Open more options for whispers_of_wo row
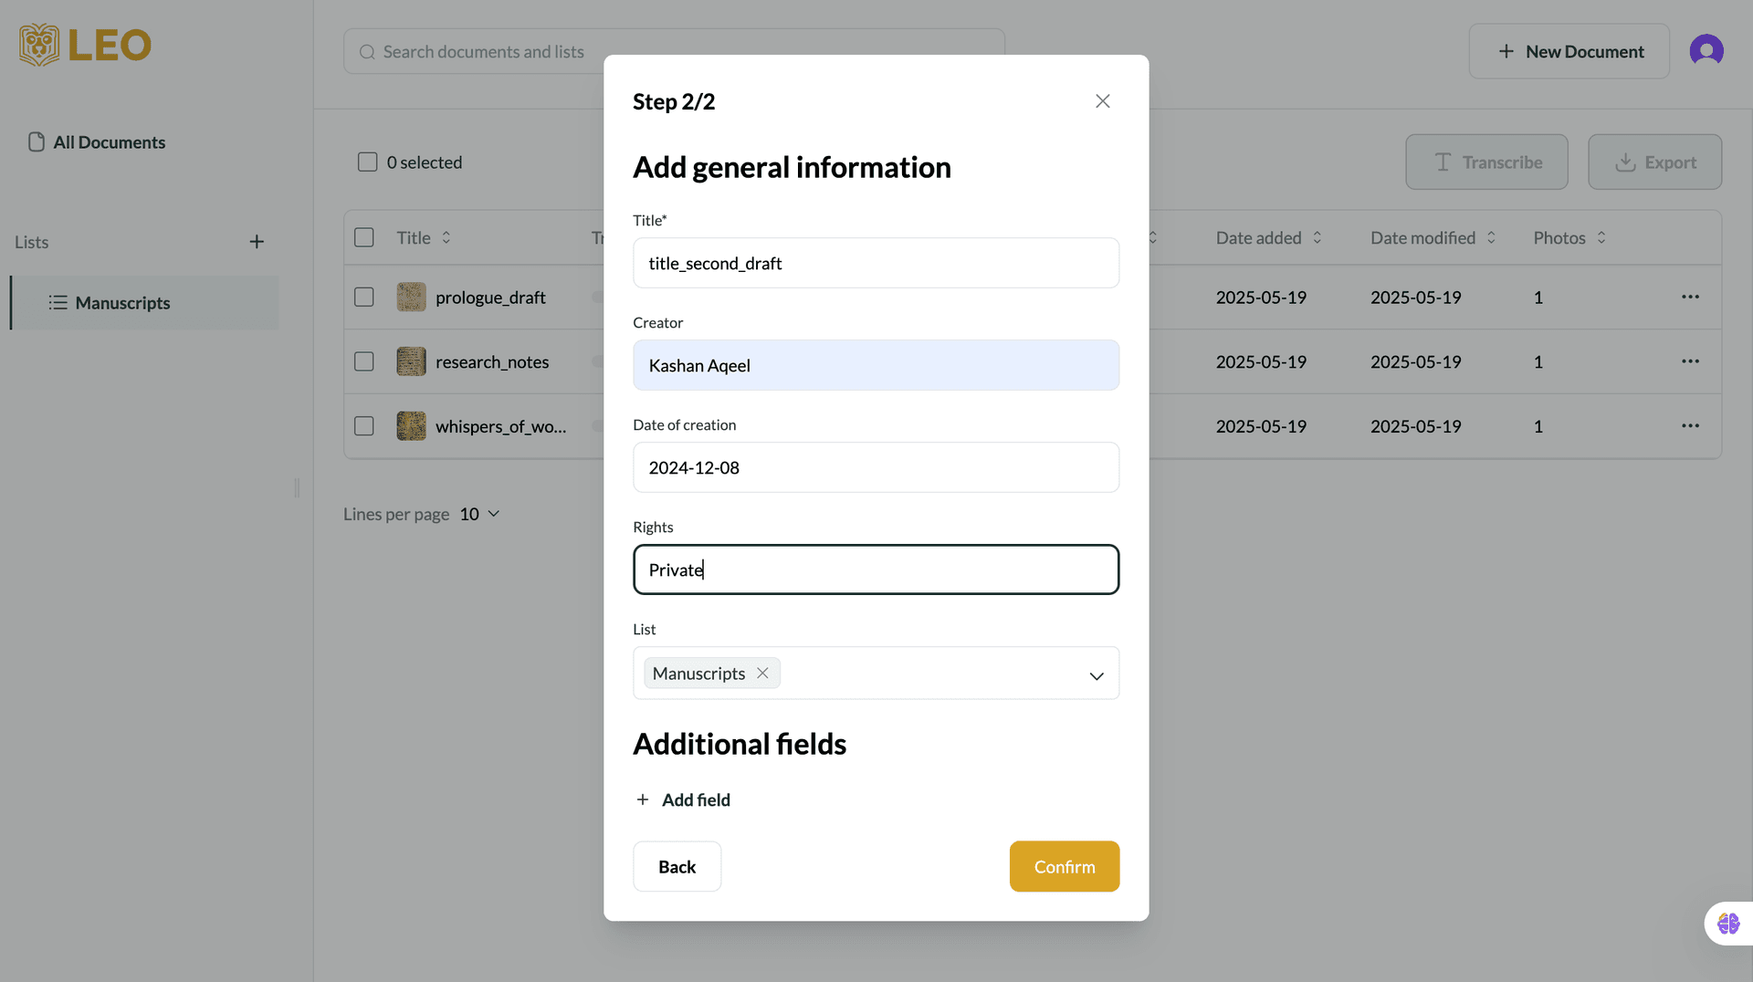The width and height of the screenshot is (1753, 982). (1690, 426)
